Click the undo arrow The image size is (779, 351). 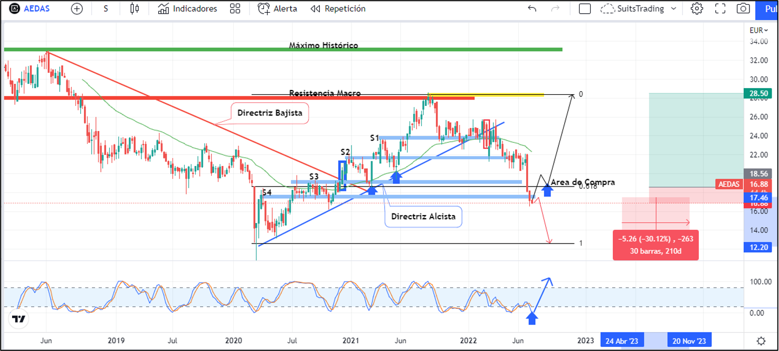coord(532,9)
